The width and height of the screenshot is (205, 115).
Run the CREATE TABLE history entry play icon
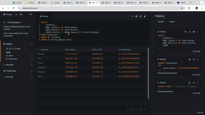(x=190, y=83)
